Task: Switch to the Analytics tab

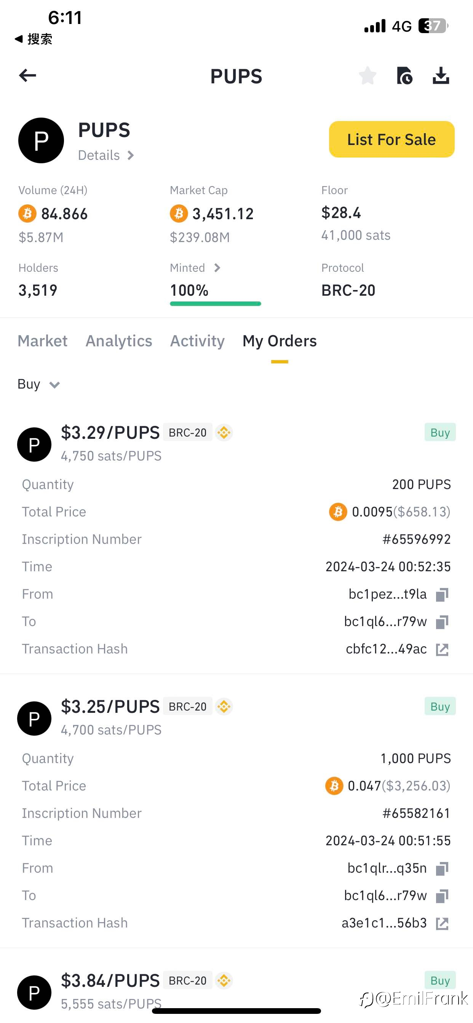Action: pyautogui.click(x=119, y=341)
